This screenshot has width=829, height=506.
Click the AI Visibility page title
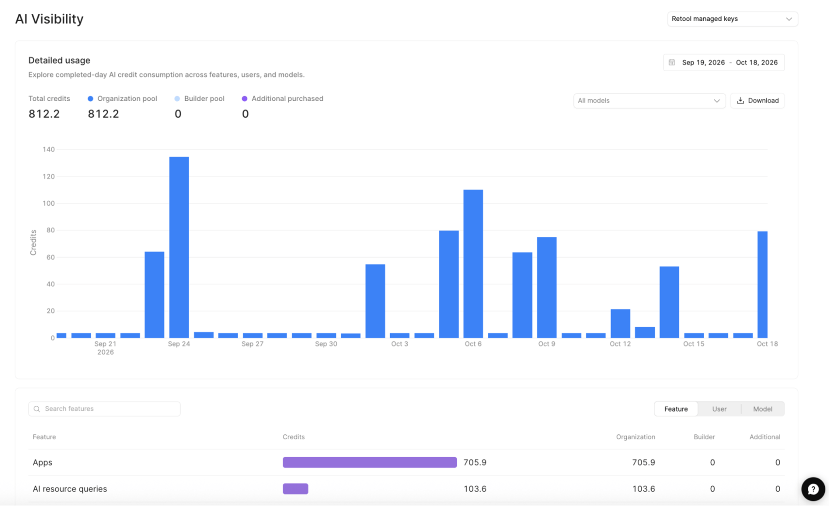[x=49, y=19]
